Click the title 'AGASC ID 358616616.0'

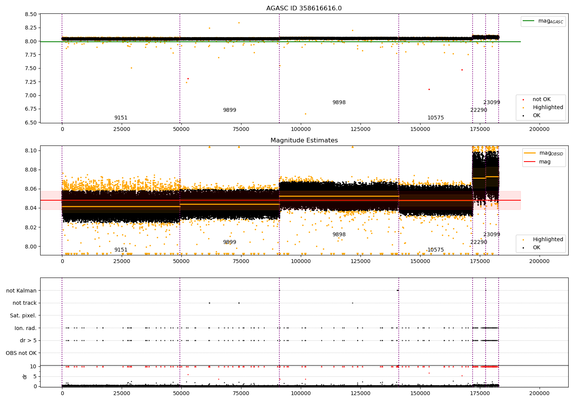tap(304, 8)
